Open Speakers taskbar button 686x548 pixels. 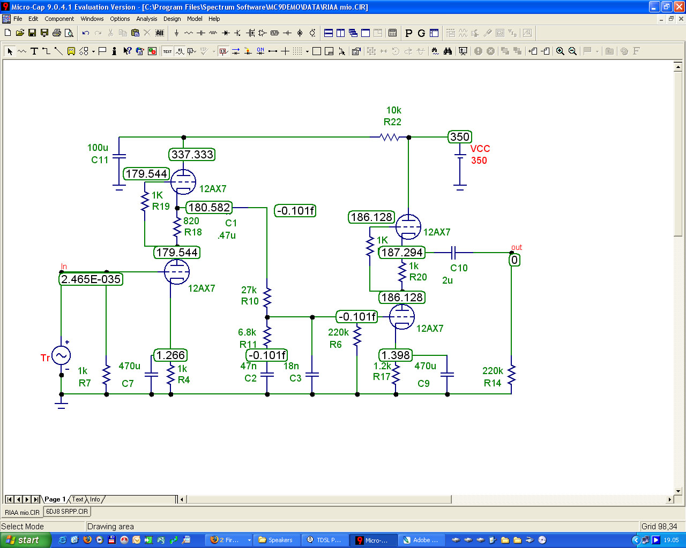[276, 540]
